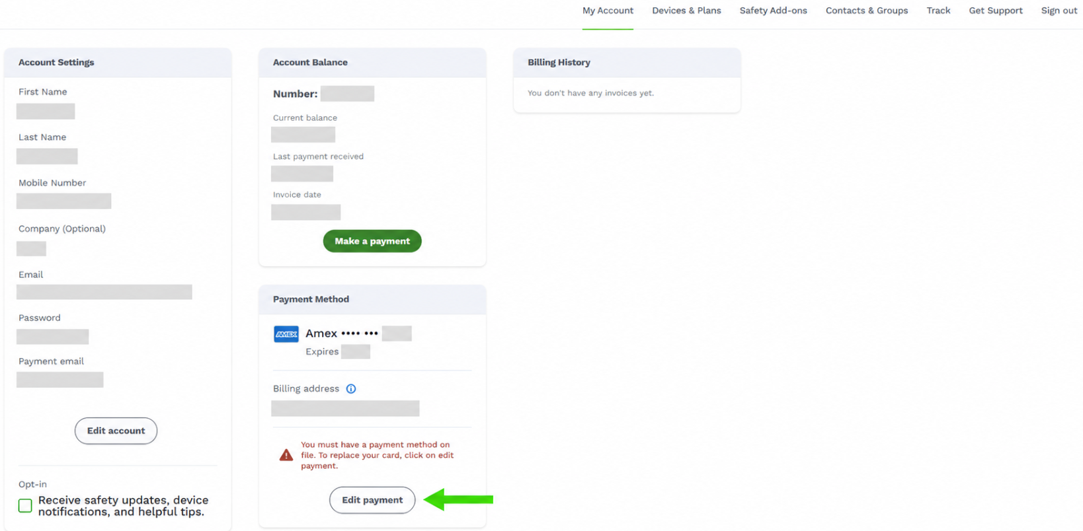Viewport: 1083px width, 531px height.
Task: Click the billing address info icon
Action: pos(351,389)
